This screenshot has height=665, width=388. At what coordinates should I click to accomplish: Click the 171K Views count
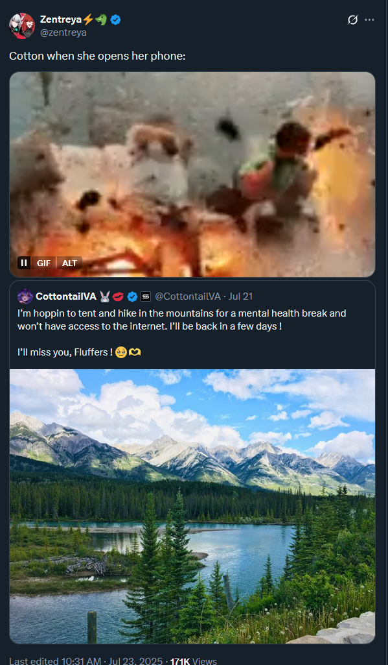pos(194,661)
